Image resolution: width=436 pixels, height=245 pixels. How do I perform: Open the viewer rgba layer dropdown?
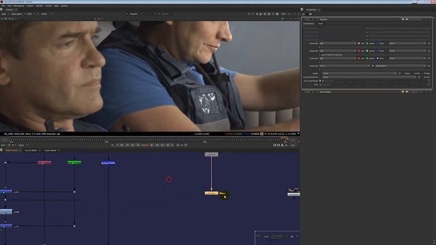[x=5, y=14]
